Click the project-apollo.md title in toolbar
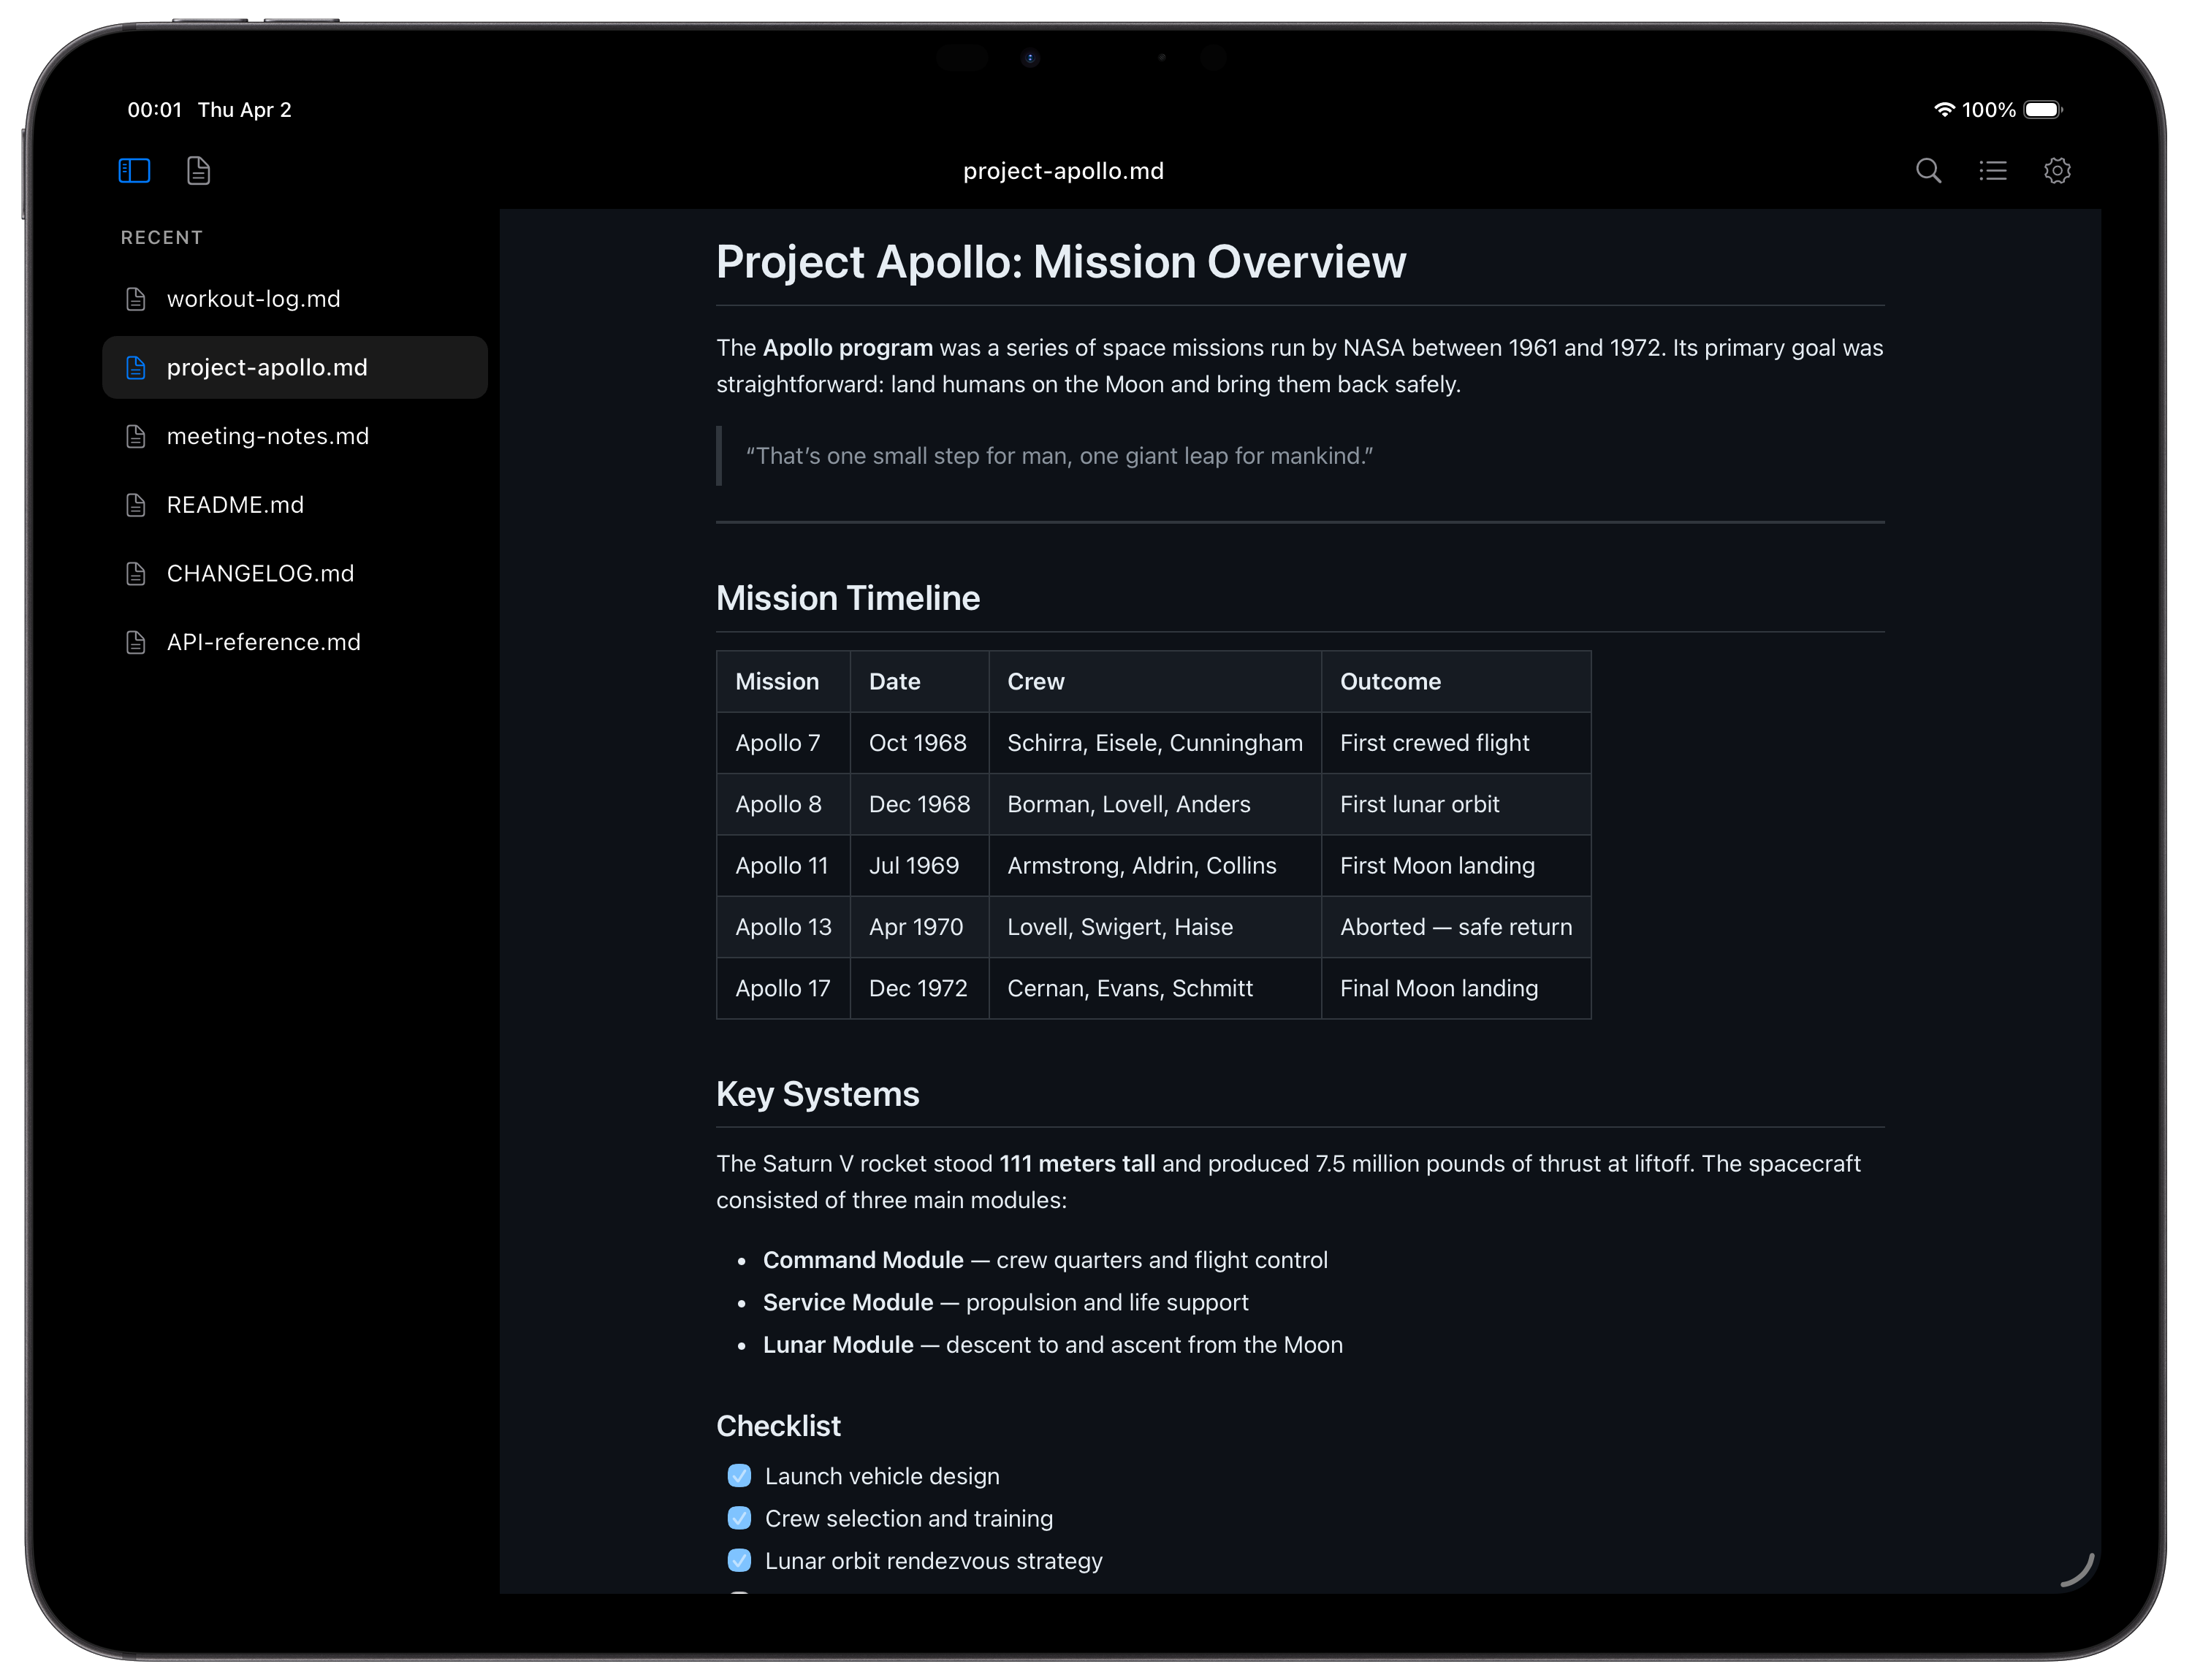 pos(1063,171)
